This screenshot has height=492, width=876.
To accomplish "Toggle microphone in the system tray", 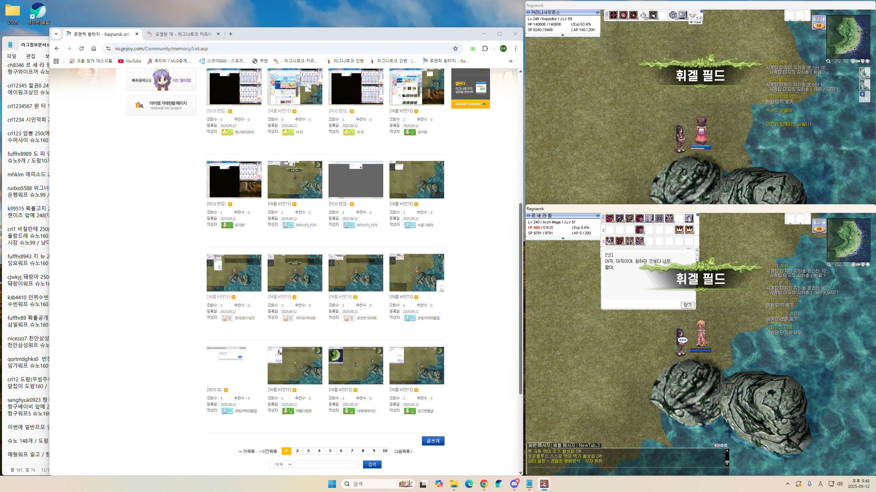I will point(810,484).
